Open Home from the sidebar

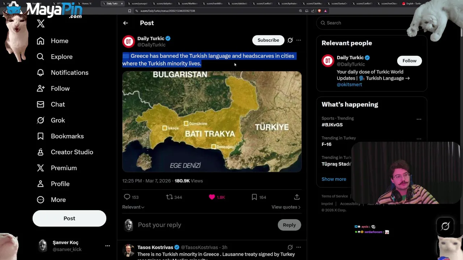point(52,41)
